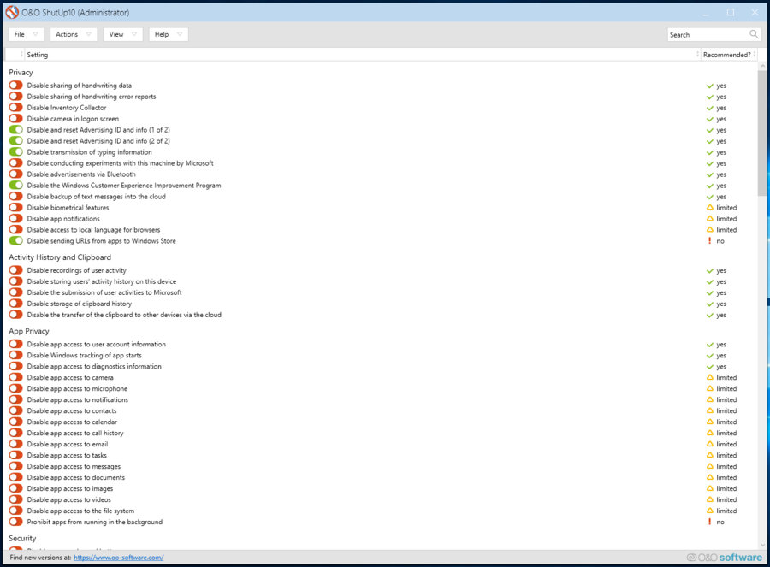
Task: Select the Disable app access to messages text
Action: tap(74, 466)
